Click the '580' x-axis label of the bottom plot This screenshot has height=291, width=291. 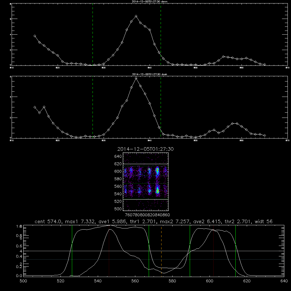pyautogui.click(x=172, y=281)
